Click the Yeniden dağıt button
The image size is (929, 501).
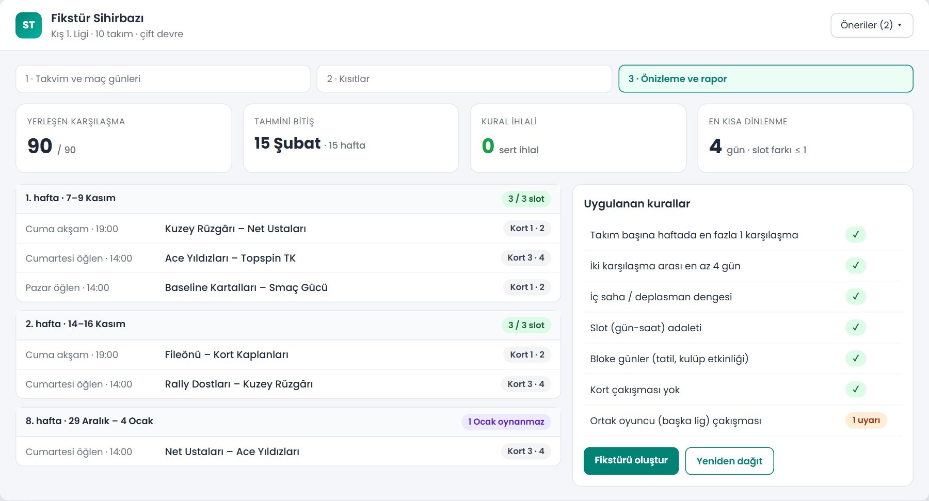click(x=729, y=461)
